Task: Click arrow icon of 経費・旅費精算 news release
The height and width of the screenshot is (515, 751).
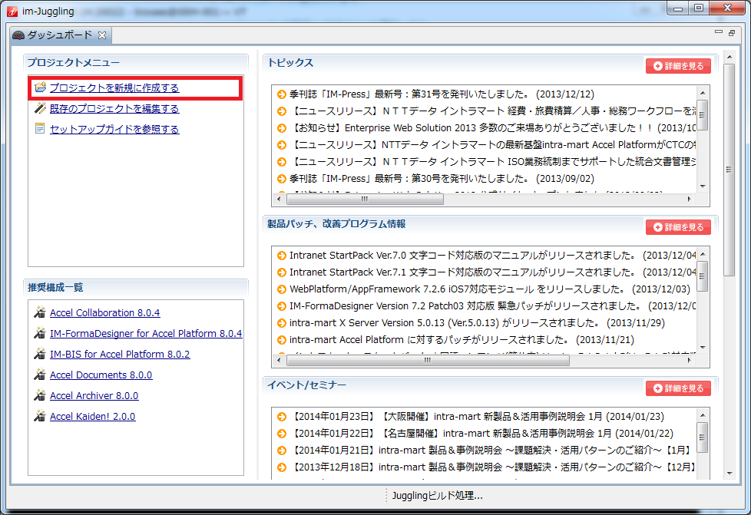Action: pyautogui.click(x=282, y=111)
